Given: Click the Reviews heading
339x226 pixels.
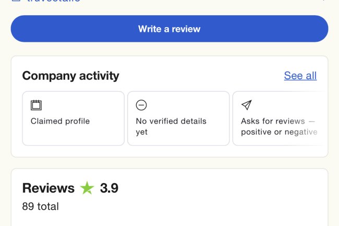Looking at the screenshot, I should point(48,188).
